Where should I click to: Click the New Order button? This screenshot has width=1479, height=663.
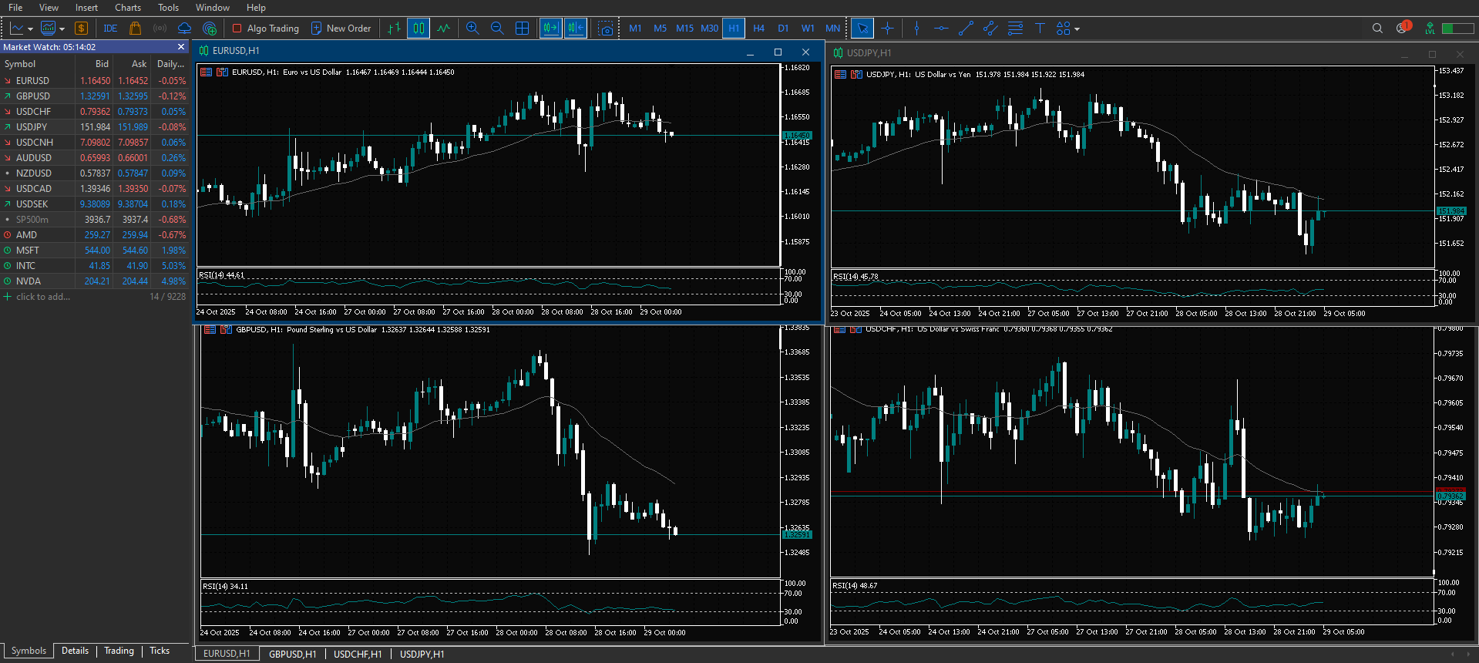pos(341,29)
